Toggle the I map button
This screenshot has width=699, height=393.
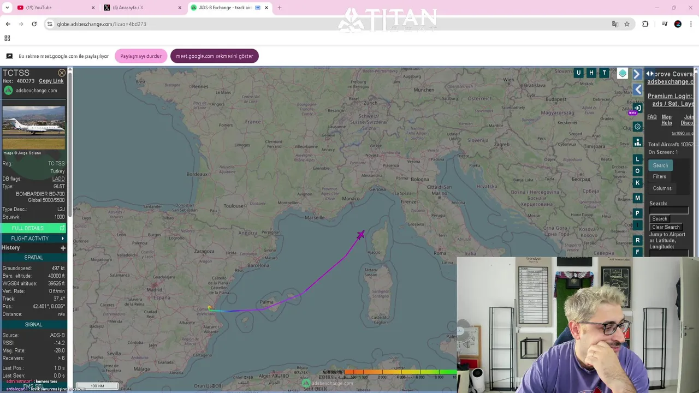[637, 225]
